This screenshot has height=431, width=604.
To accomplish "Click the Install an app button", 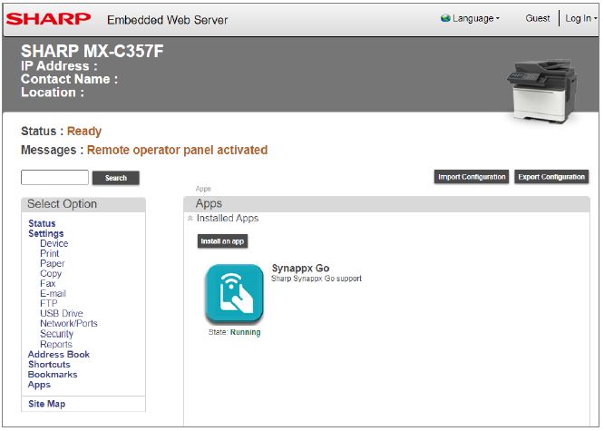I will (222, 241).
